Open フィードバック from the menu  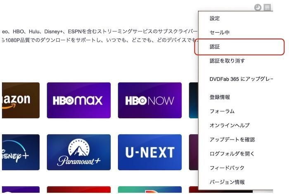227,168
